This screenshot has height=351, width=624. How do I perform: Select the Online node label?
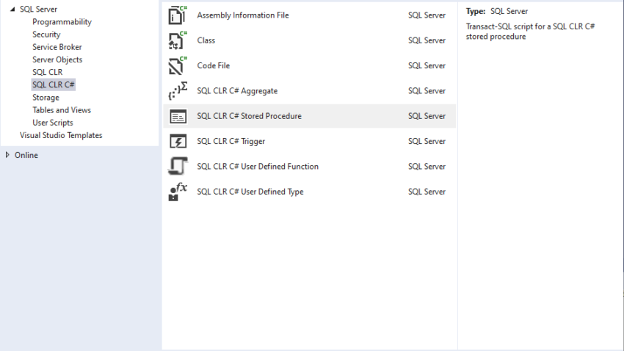[26, 155]
